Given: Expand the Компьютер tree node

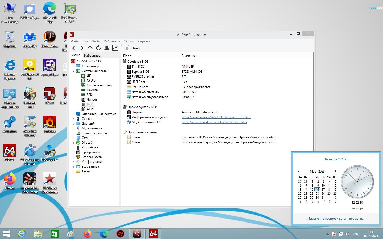Looking at the screenshot, I should pos(74,66).
